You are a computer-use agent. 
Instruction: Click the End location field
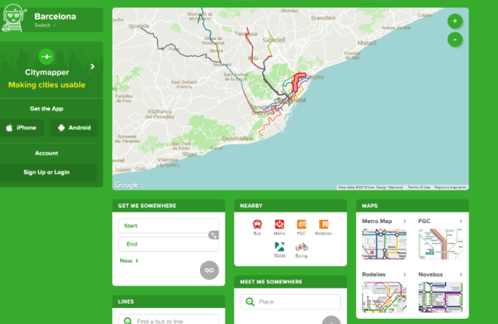[x=168, y=244]
